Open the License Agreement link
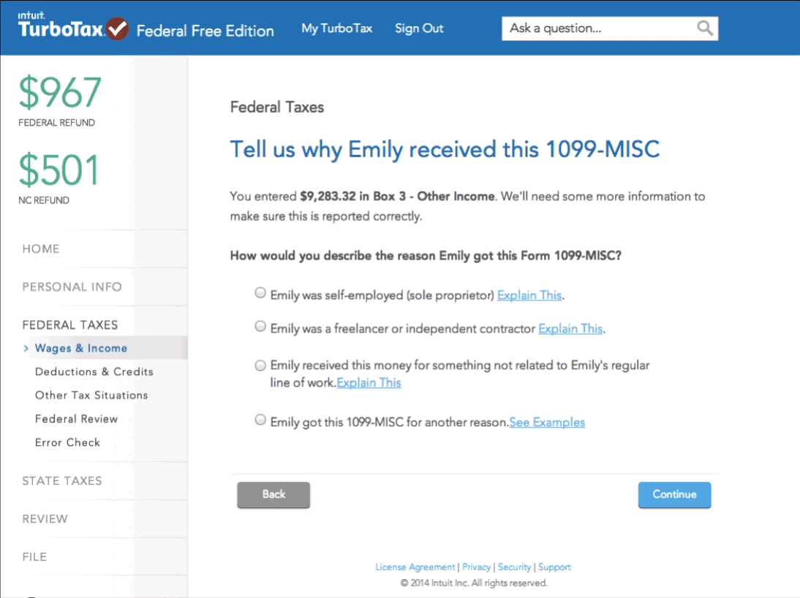Viewport: 800px width, 598px height. click(x=415, y=567)
